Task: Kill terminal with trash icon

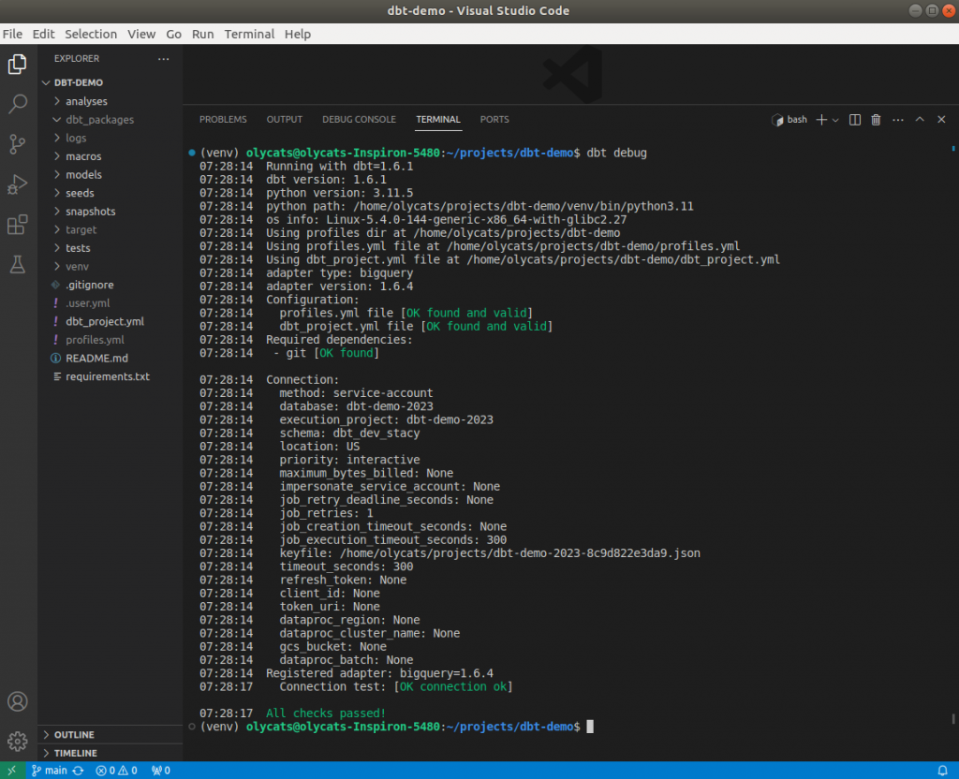Action: pyautogui.click(x=876, y=120)
